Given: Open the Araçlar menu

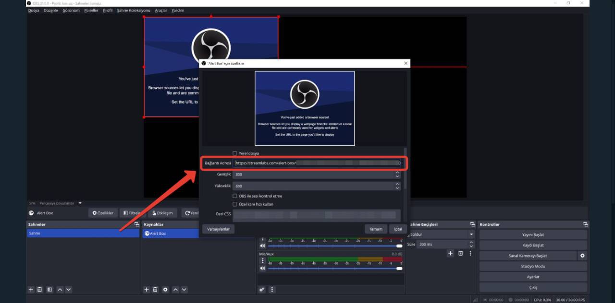Looking at the screenshot, I should click(160, 10).
